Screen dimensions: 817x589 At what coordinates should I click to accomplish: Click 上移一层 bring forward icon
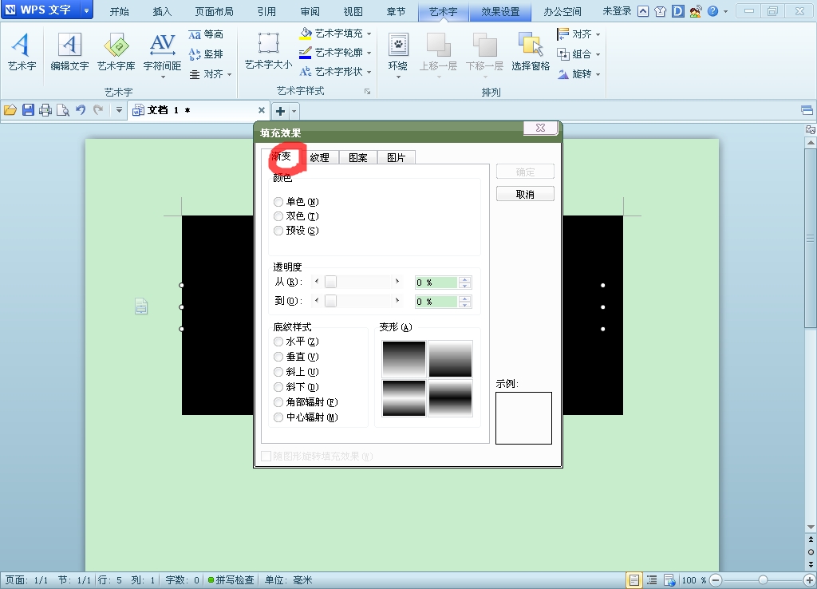[438, 45]
